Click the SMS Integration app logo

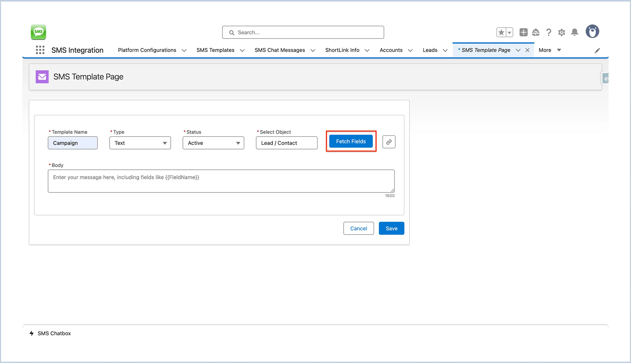coord(38,32)
